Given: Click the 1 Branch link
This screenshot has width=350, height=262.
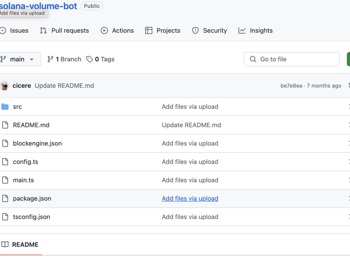Looking at the screenshot, I should [64, 59].
